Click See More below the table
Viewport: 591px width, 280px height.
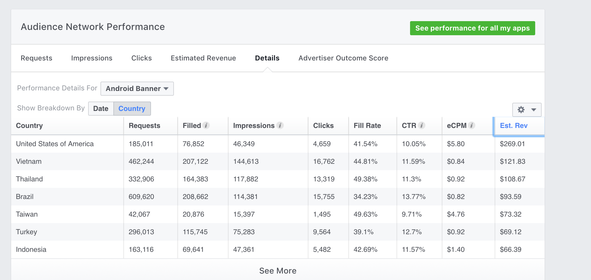(x=278, y=271)
